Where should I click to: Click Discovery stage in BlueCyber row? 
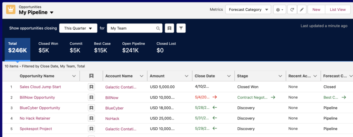(246, 108)
